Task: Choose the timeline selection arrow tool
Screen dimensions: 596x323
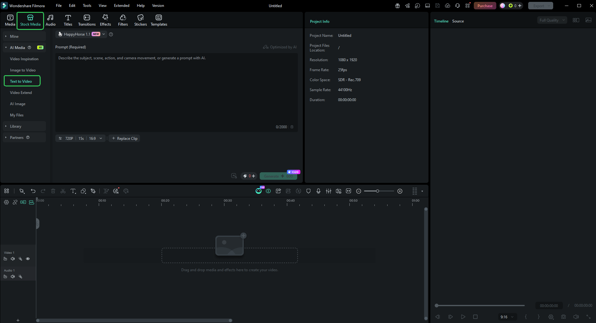Action: [22, 191]
